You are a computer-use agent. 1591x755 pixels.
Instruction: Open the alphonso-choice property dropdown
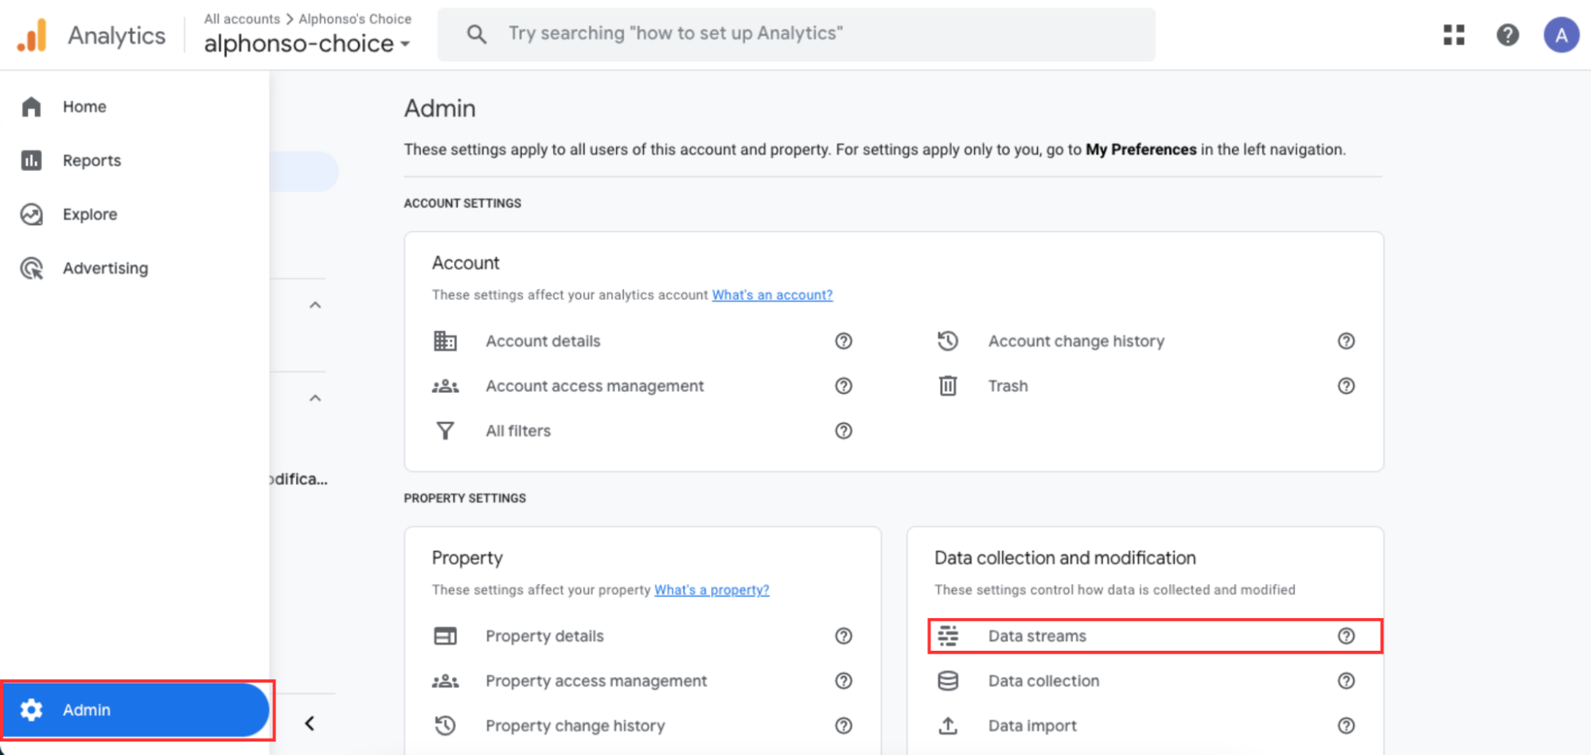(x=307, y=44)
